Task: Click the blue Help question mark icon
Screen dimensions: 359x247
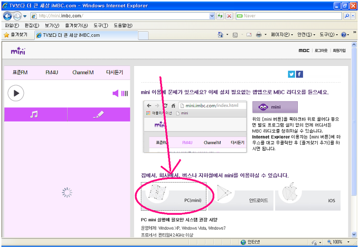Action: (x=344, y=35)
